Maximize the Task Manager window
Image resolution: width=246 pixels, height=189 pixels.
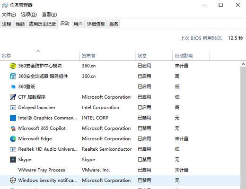221,5
